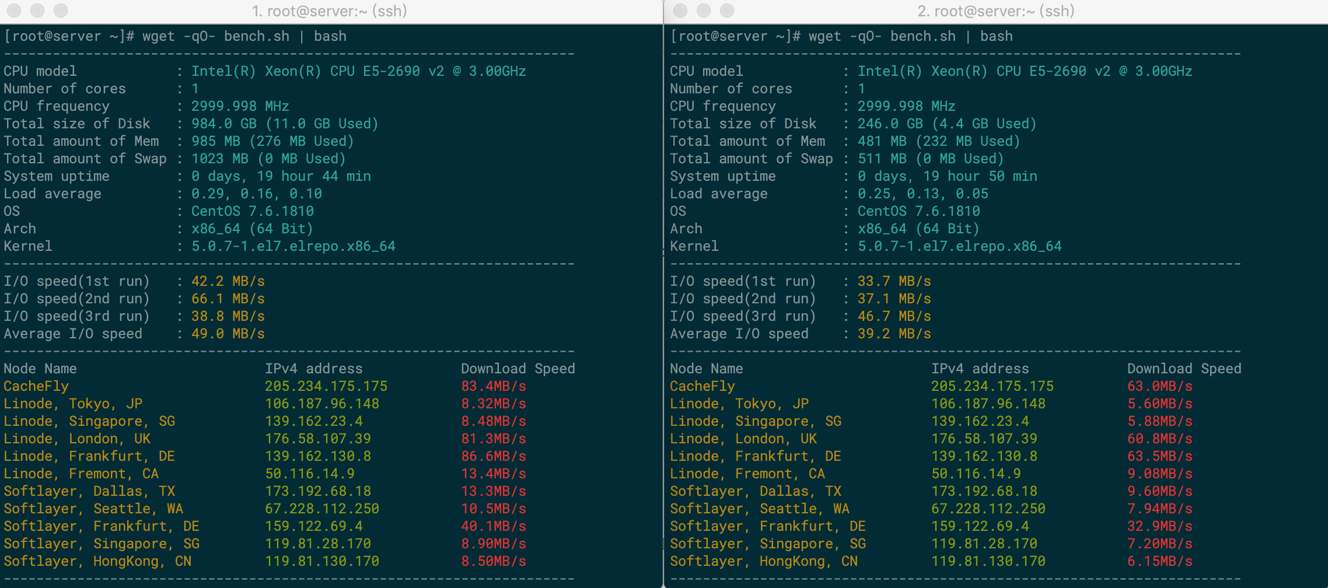Click the close button of terminal window 2

(680, 10)
